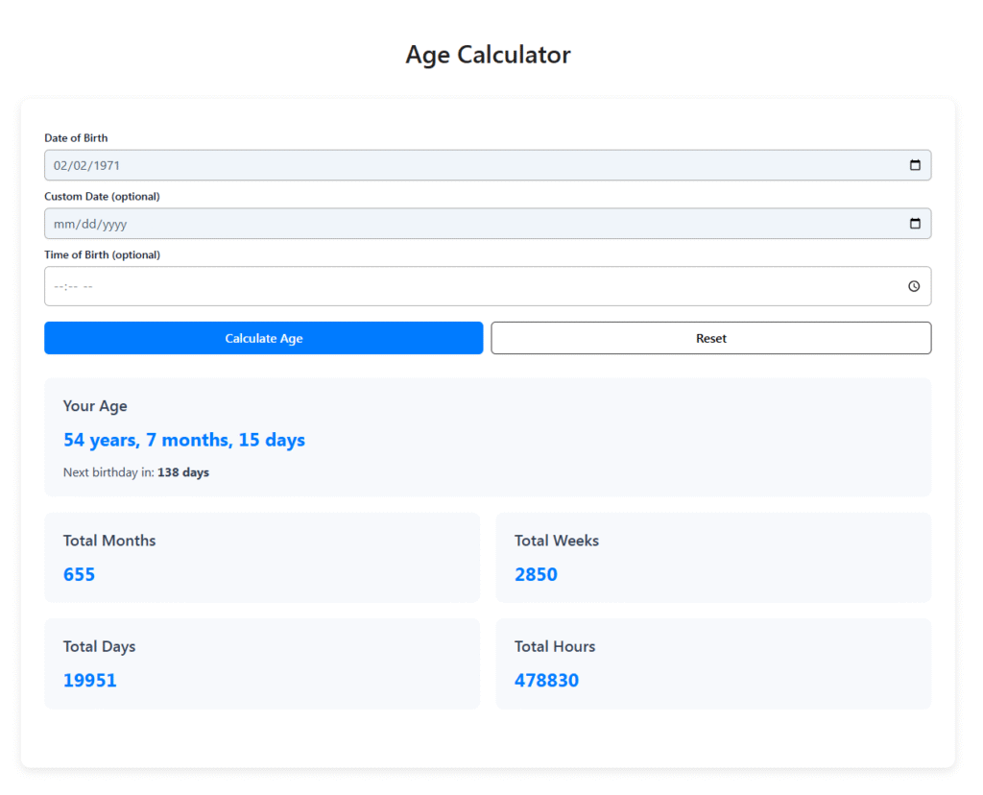
Task: Click the Total Hours value 478830
Action: 546,680
